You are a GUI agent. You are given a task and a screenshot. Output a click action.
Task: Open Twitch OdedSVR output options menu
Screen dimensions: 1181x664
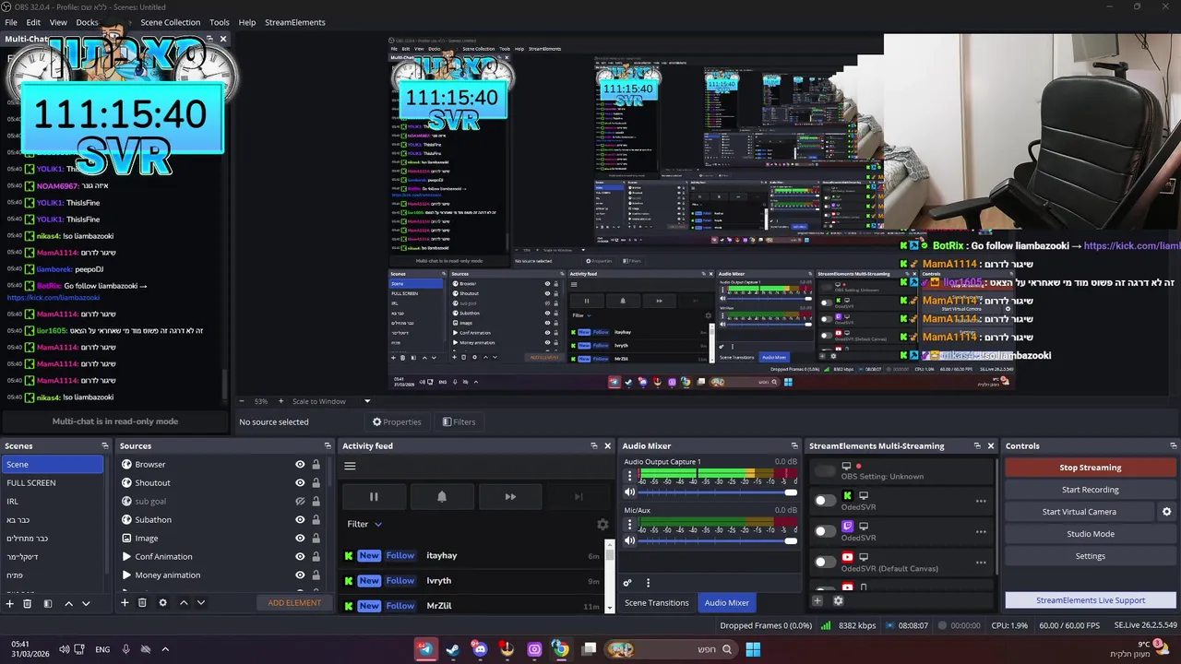click(981, 532)
